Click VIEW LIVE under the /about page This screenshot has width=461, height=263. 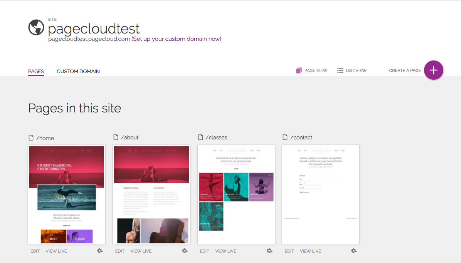coord(141,251)
